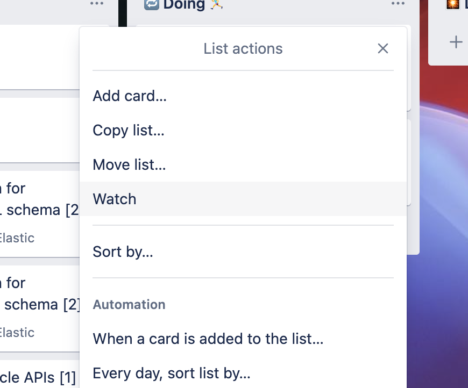Click Add card in the List actions menu
The width and height of the screenshot is (468, 388).
click(130, 96)
